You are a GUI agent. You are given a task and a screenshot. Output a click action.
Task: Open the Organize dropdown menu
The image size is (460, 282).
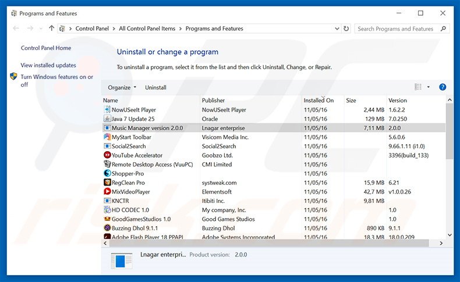[122, 87]
